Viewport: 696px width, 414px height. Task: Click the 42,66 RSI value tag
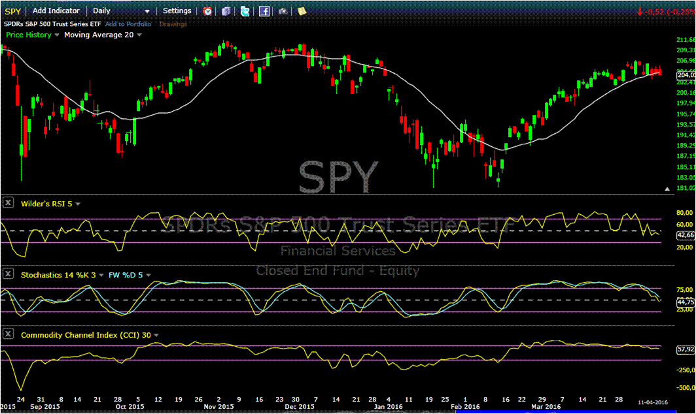[686, 235]
